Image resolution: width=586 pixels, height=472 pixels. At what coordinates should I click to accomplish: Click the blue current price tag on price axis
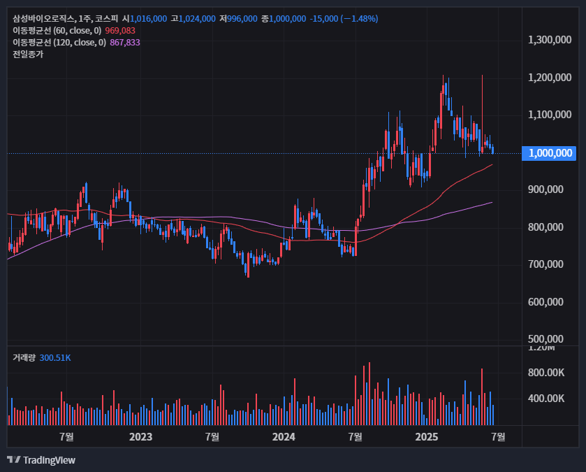coord(548,153)
